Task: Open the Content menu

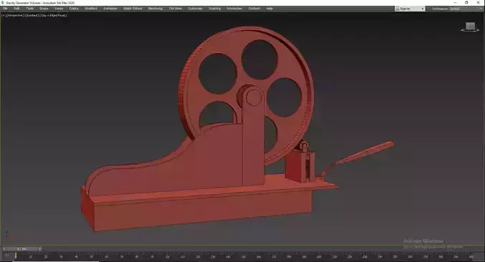Action: (x=254, y=9)
